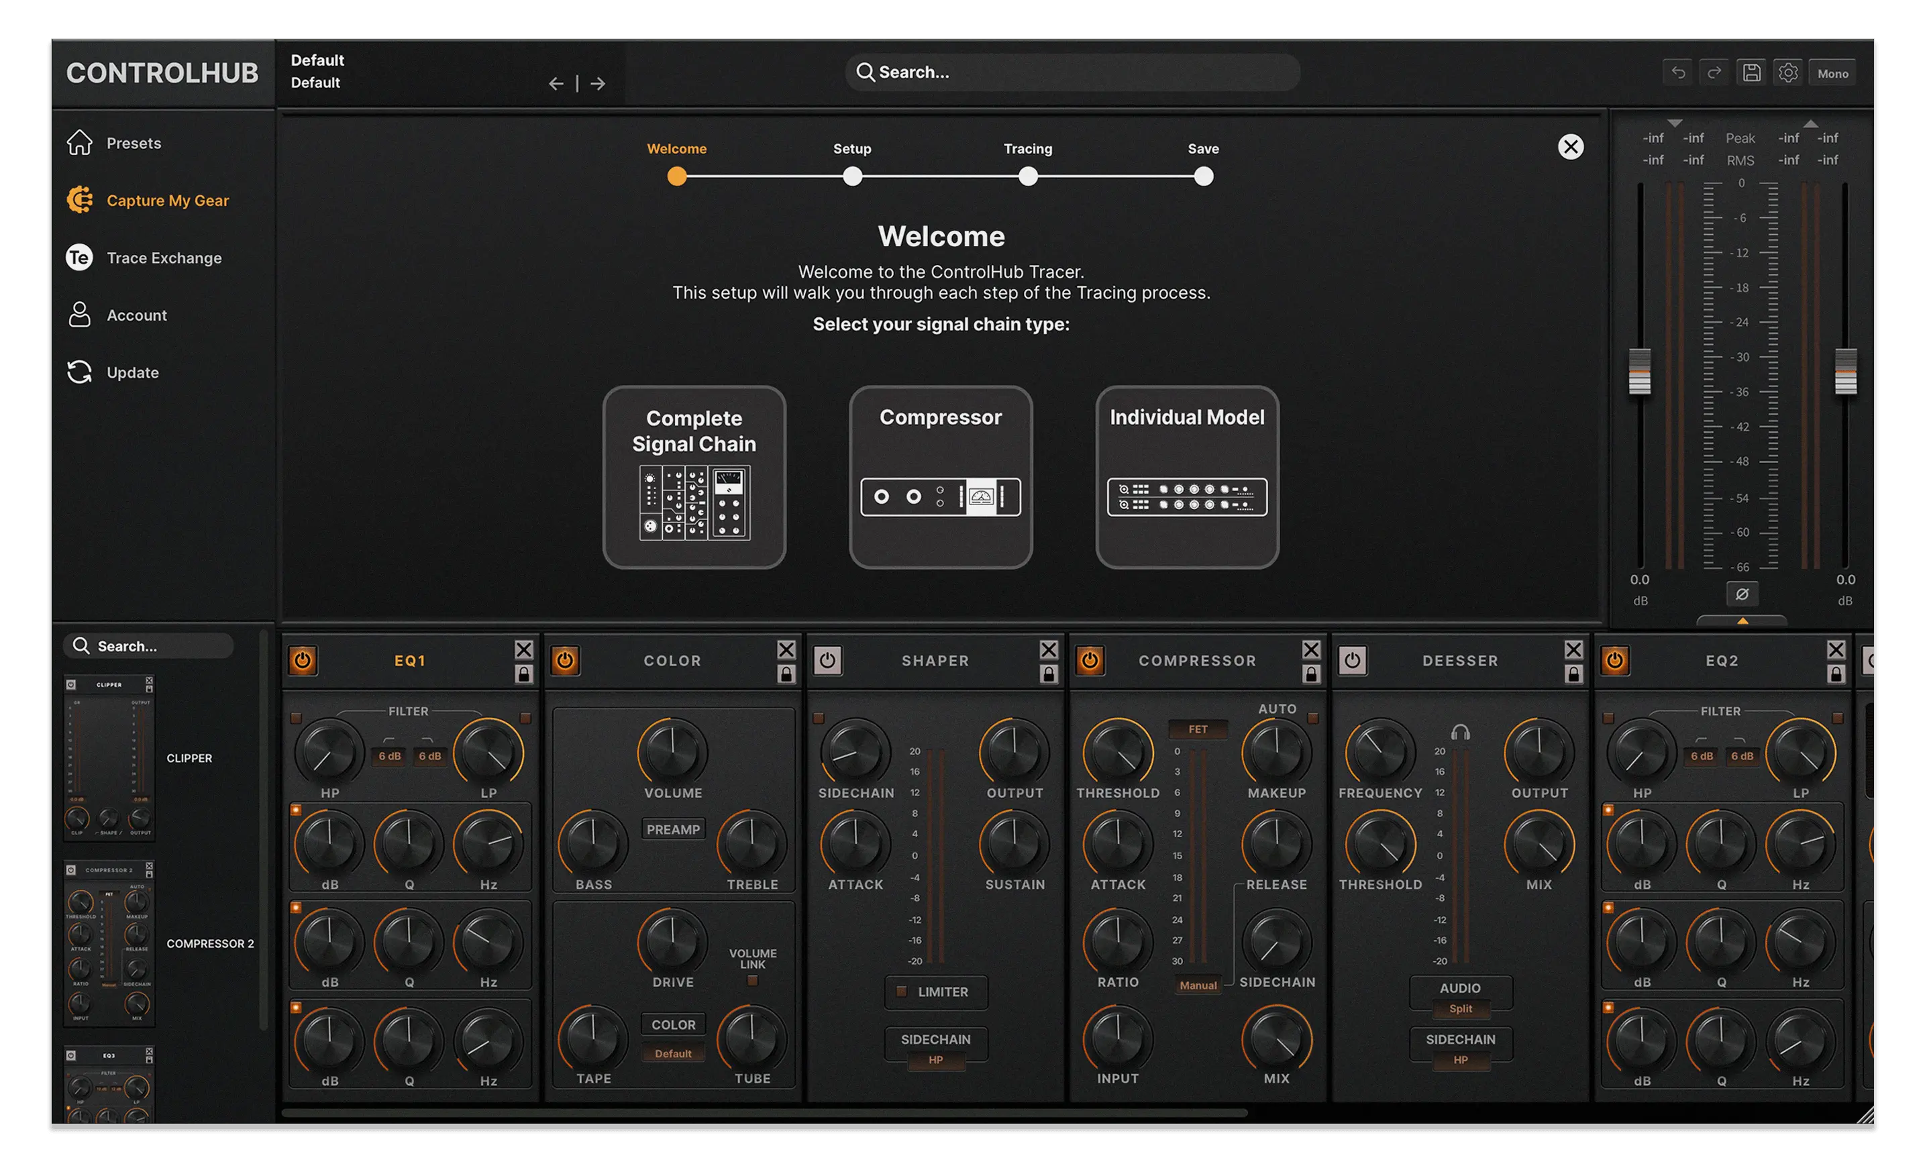Viewport: 1927px width, 1174px height.
Task: Remove the COLOR module
Action: [786, 650]
